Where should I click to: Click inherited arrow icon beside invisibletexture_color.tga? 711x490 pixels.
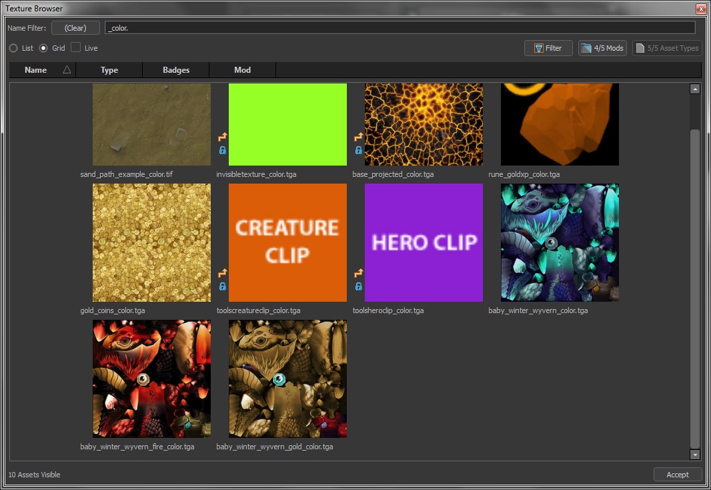[x=223, y=137]
